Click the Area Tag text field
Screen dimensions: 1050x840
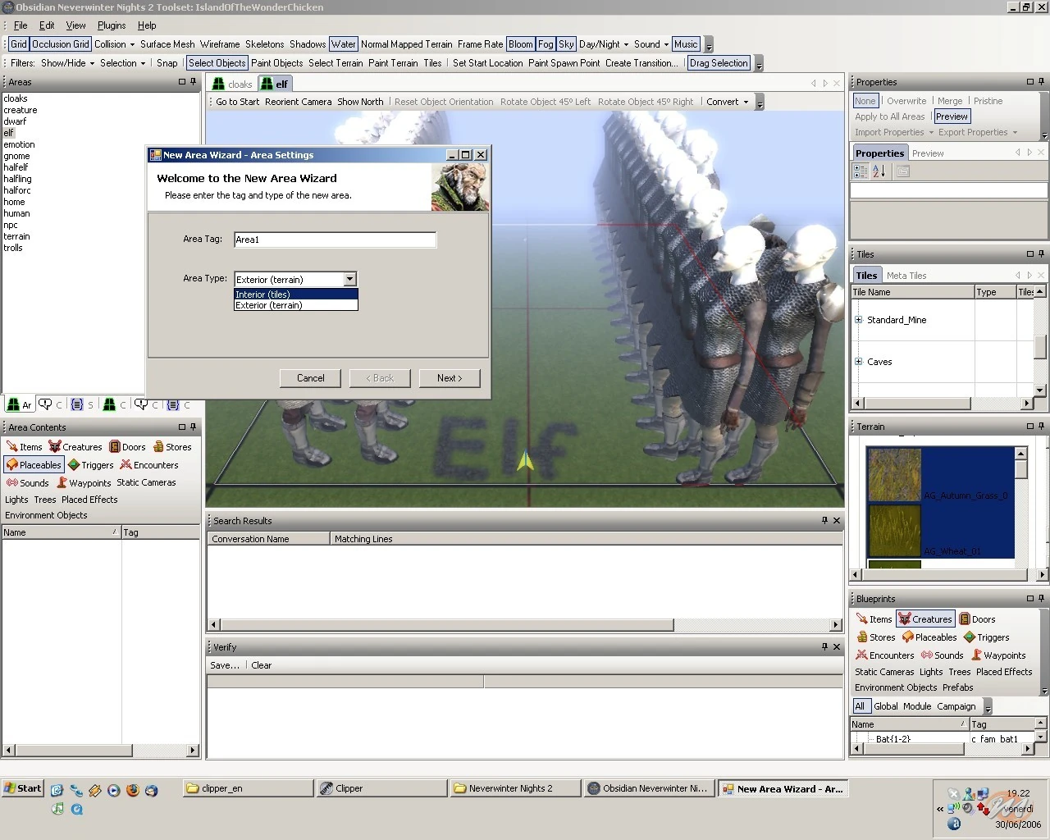click(x=335, y=240)
